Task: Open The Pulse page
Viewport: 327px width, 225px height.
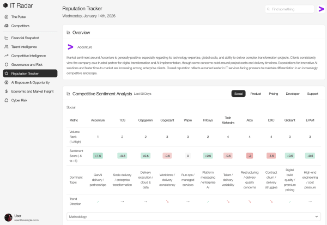Action: [x=30, y=17]
